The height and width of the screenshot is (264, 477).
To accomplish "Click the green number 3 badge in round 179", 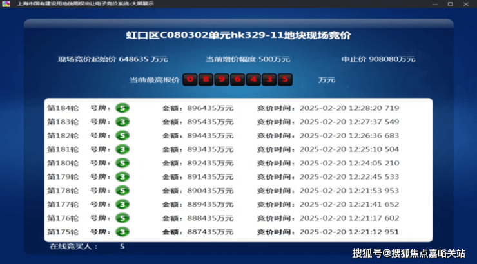I will (x=122, y=177).
